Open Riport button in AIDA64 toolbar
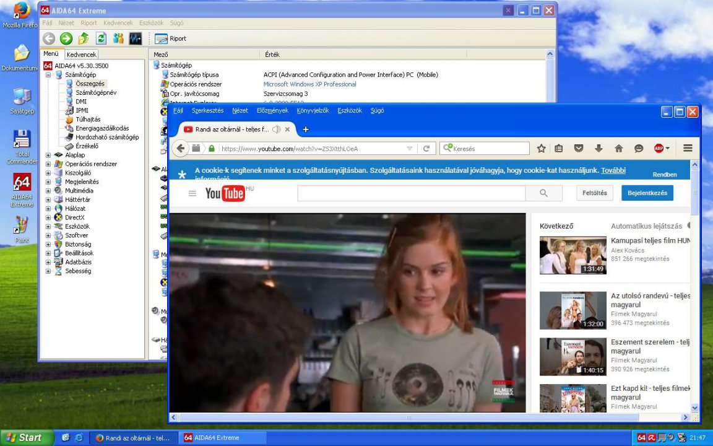Screen dimensions: 713x446 coord(171,38)
